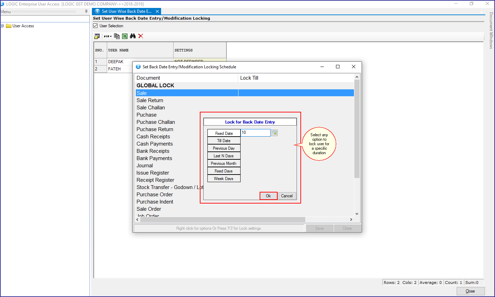495x297 pixels.
Task: Select the Fixed Date lock option
Action: pyautogui.click(x=224, y=133)
